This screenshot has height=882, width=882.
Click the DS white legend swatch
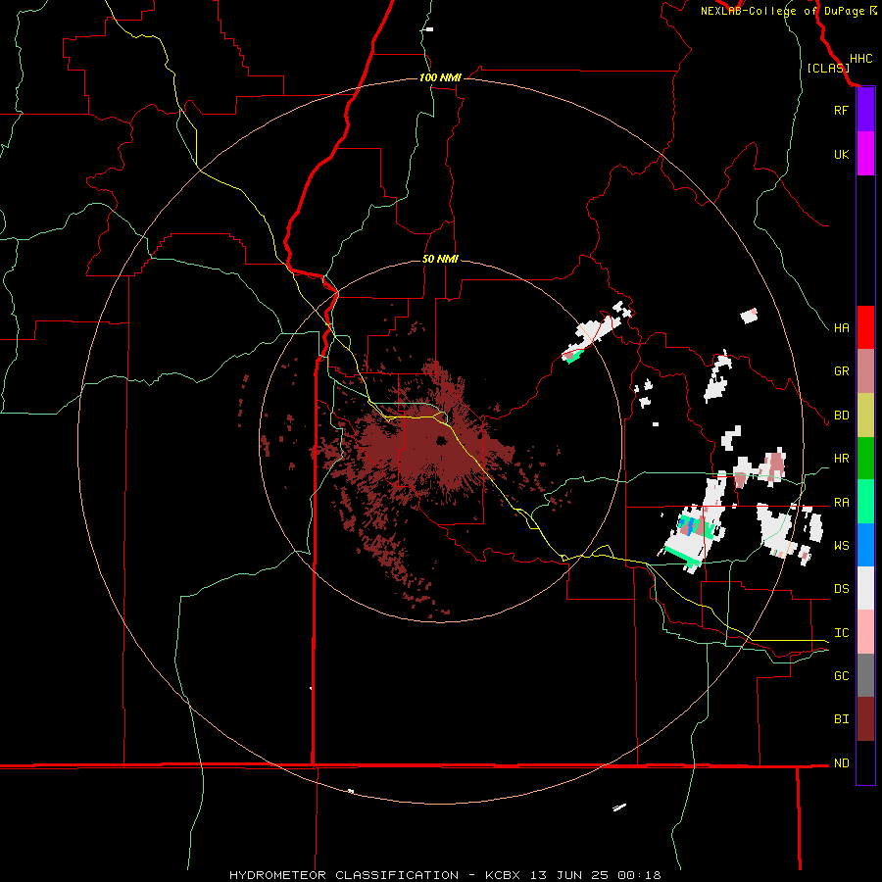point(865,588)
